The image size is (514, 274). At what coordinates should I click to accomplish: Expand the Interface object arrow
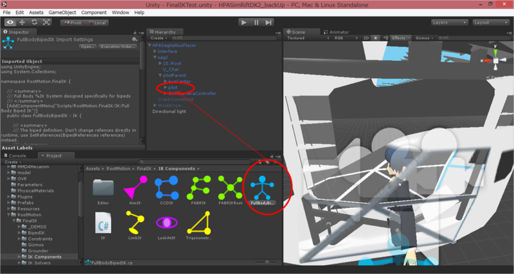[x=155, y=51]
